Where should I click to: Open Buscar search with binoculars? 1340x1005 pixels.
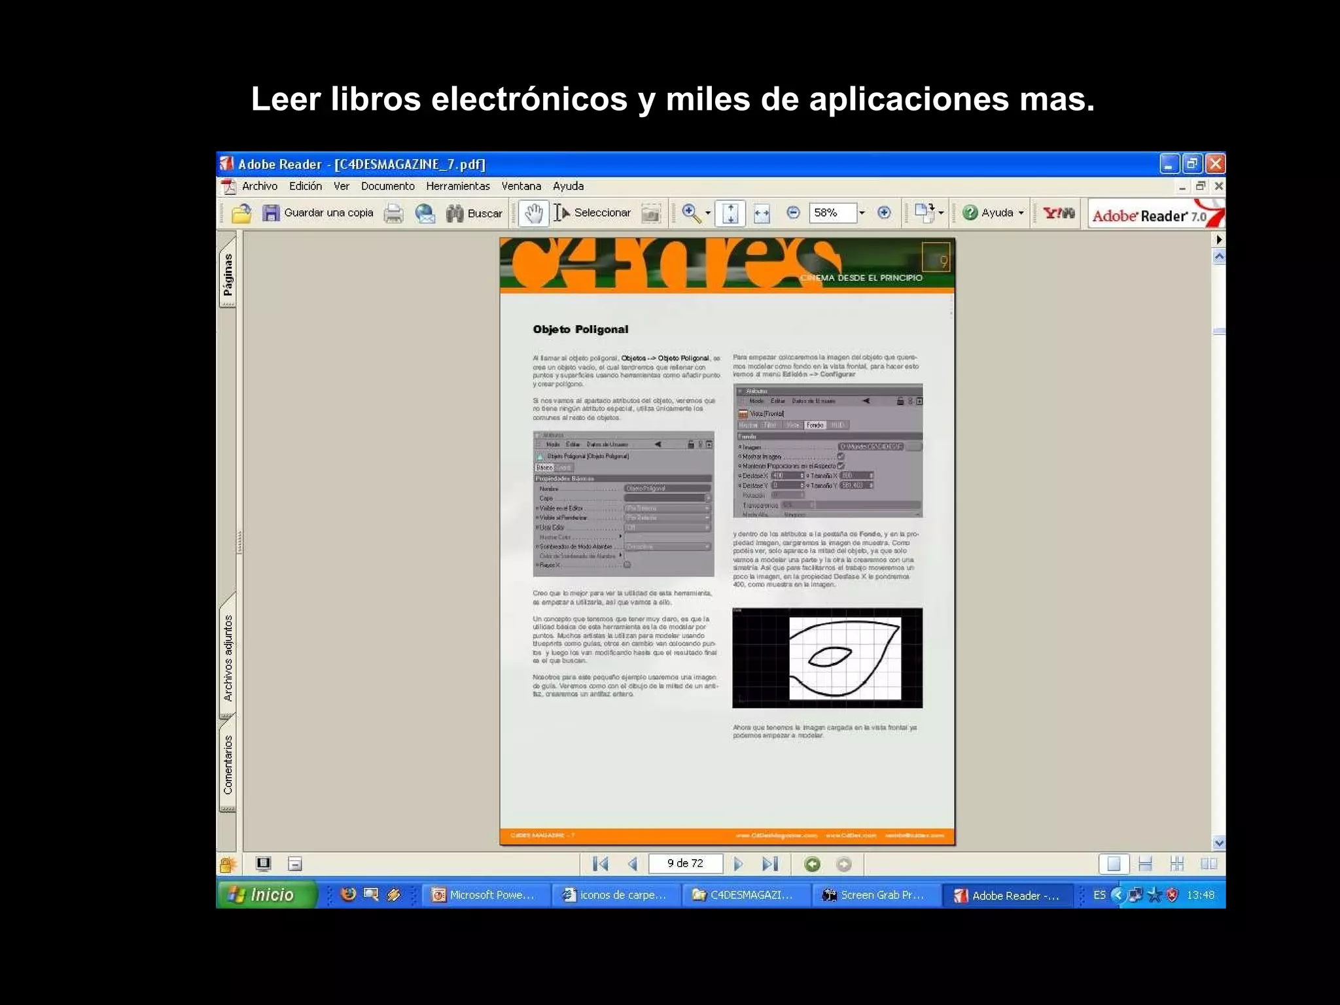(x=474, y=213)
